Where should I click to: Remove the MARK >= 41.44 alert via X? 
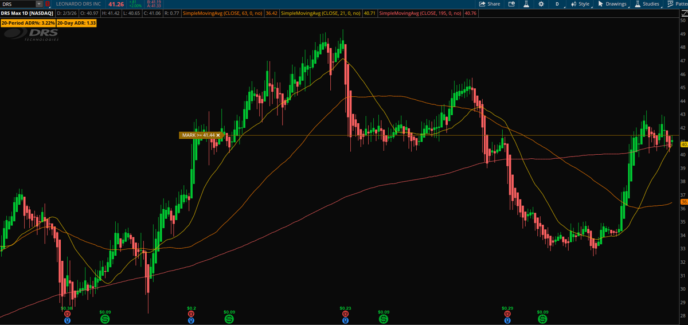pyautogui.click(x=218, y=135)
